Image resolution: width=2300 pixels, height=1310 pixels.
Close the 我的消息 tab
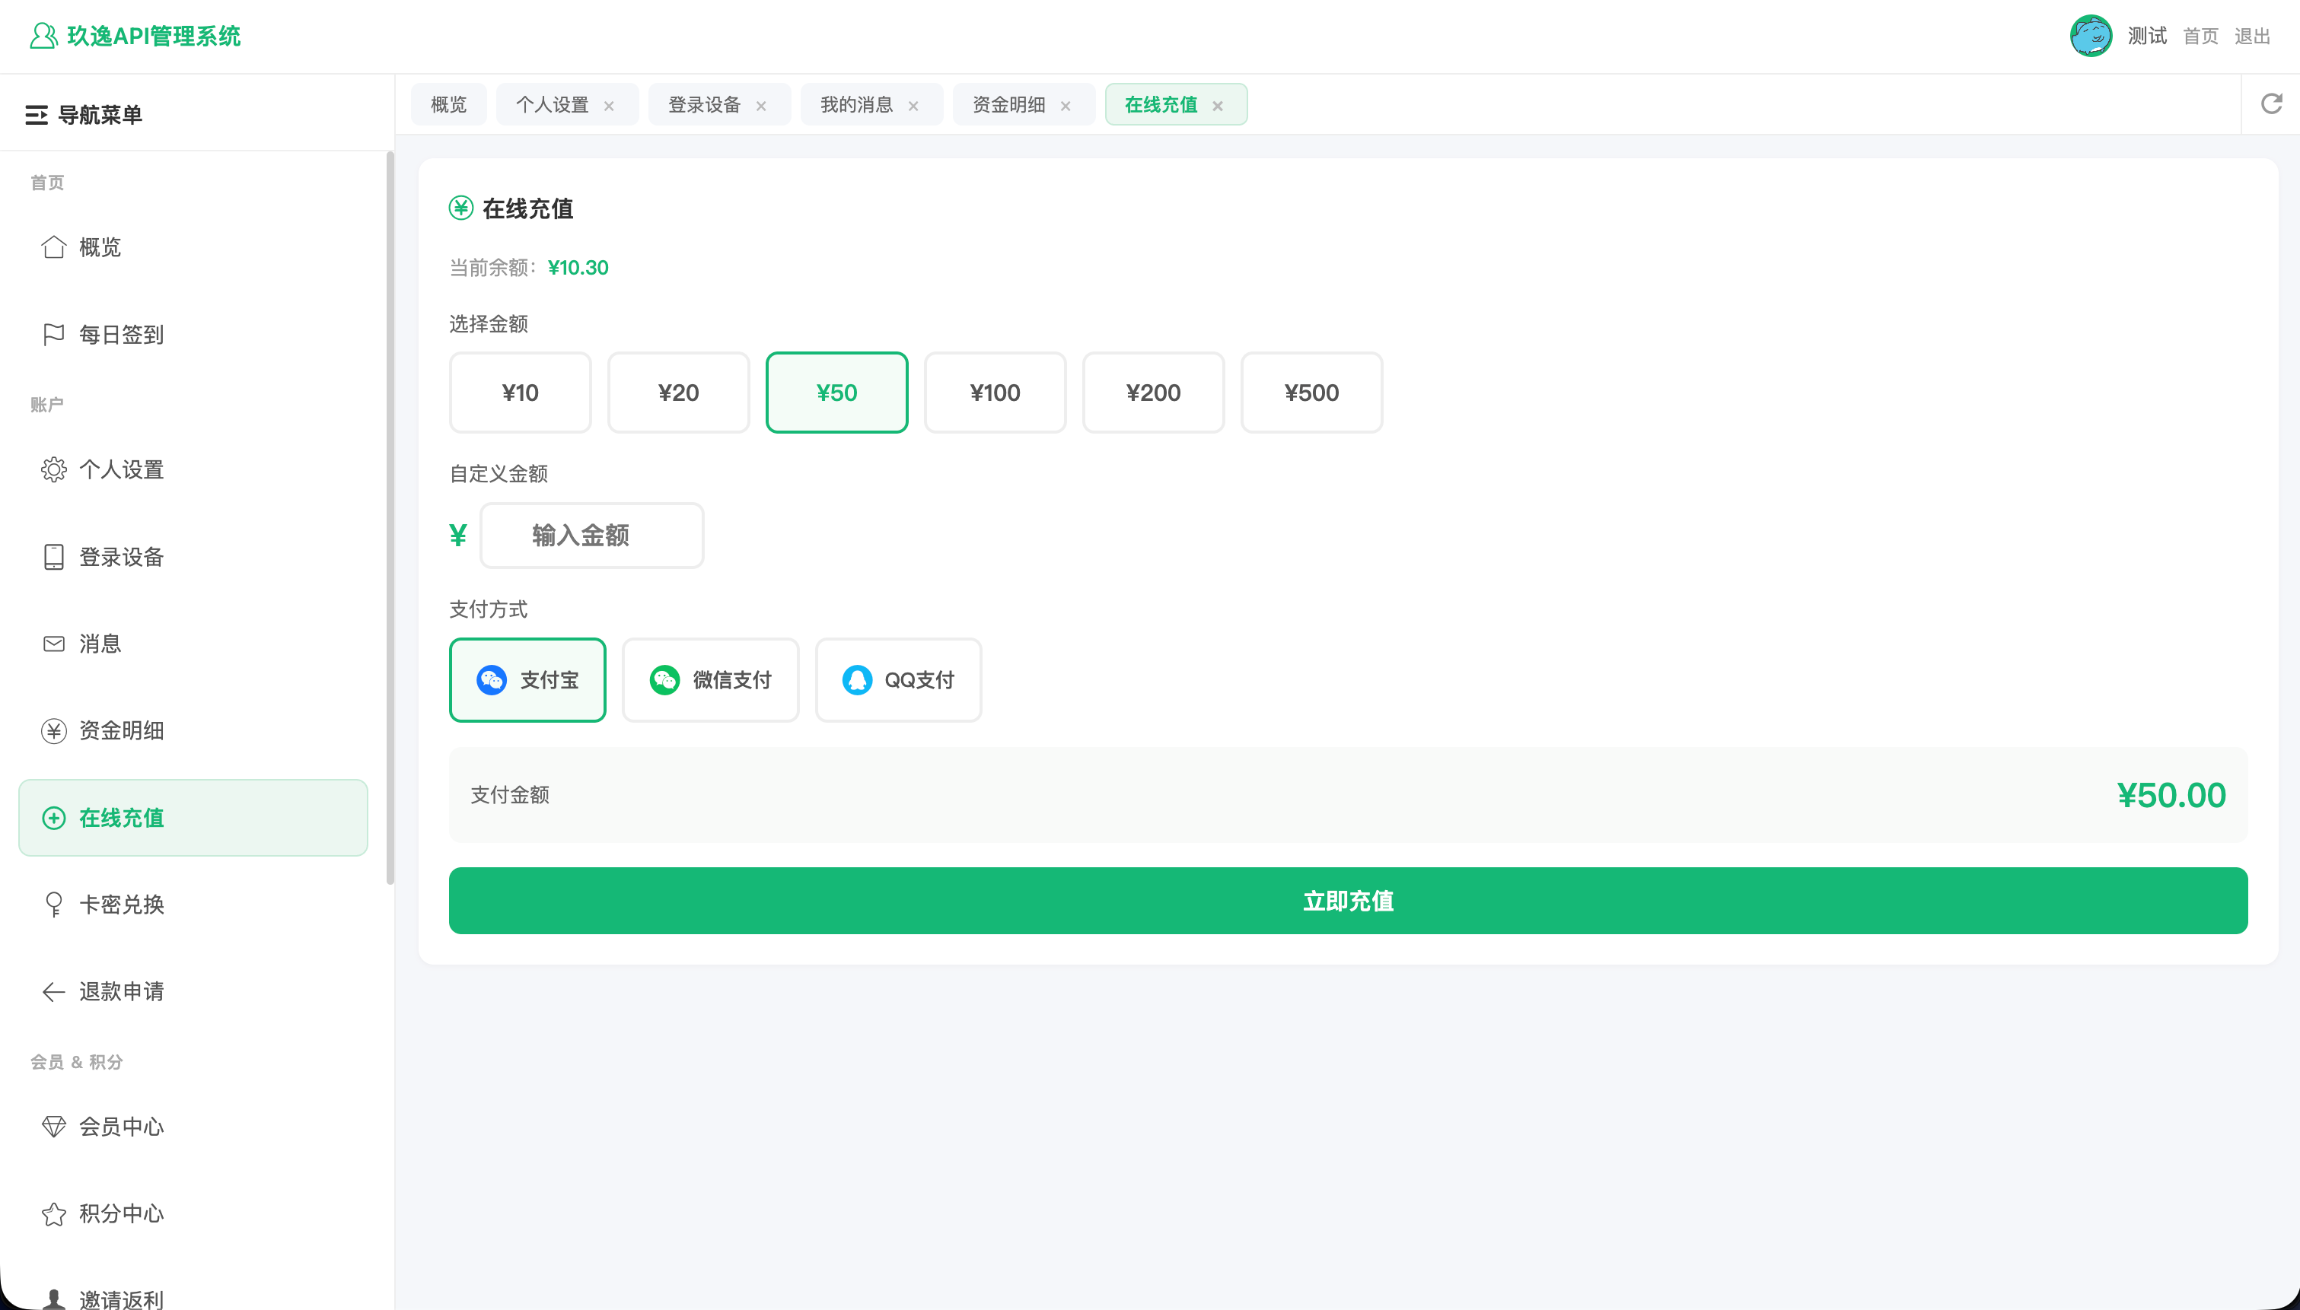coord(913,107)
